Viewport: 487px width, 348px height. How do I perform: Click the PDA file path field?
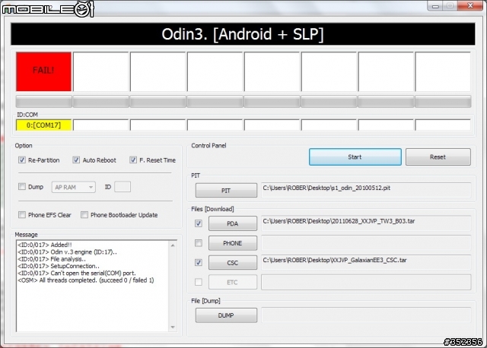point(367,223)
